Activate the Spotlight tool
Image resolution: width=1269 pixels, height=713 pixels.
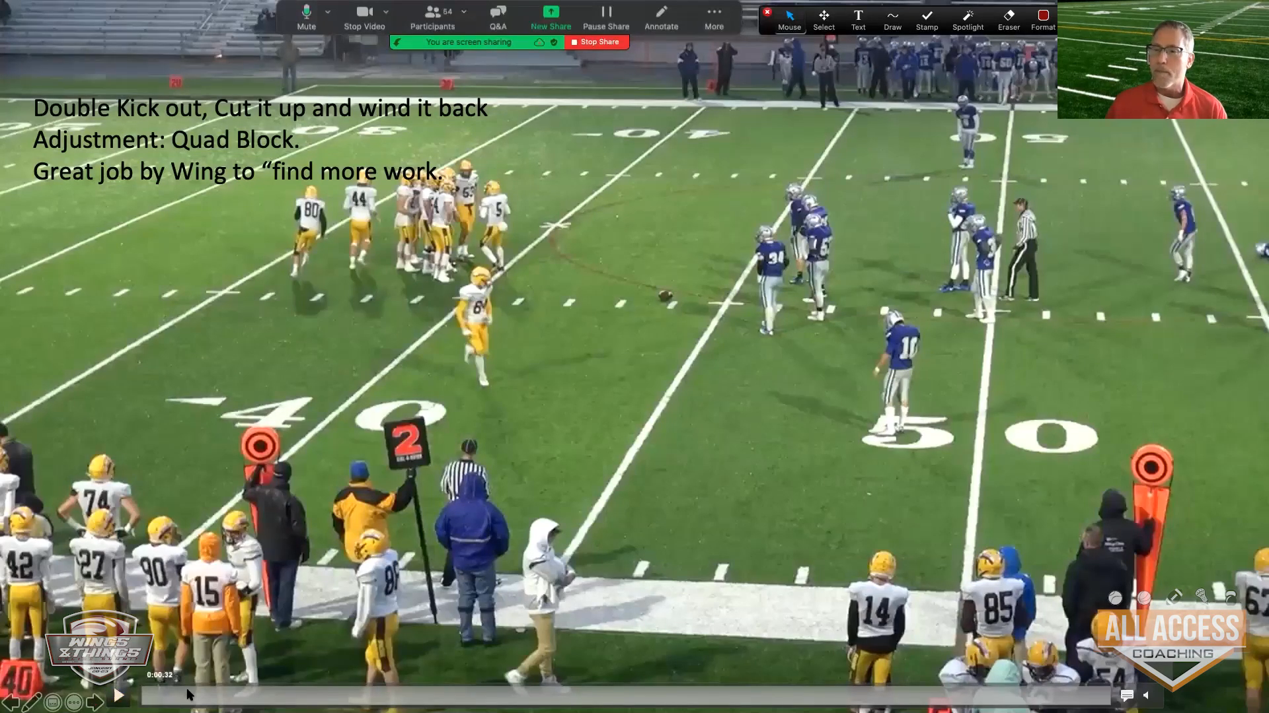coord(968,18)
